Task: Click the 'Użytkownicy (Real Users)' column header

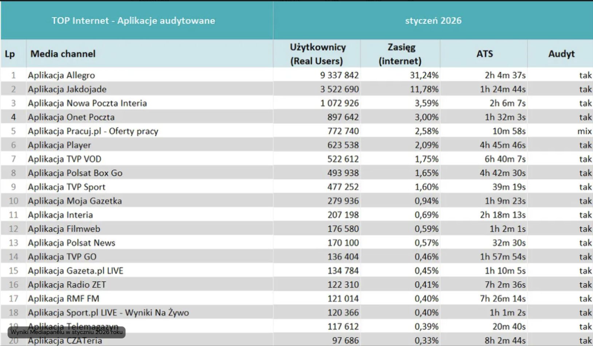Action: pyautogui.click(x=317, y=53)
